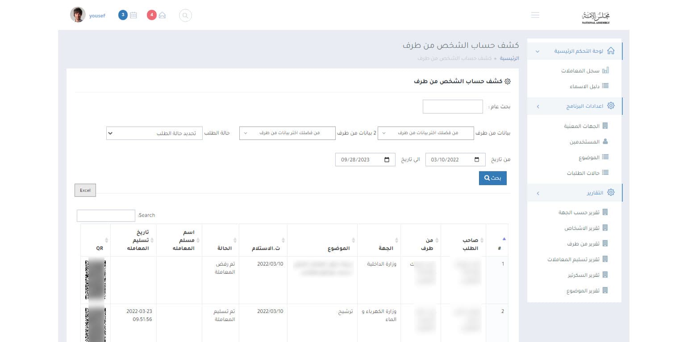
Task: Click the list icon next to حالات الطلبات
Action: pos(605,173)
